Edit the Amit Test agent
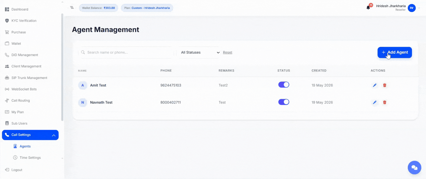The image size is (426, 179). click(x=375, y=85)
